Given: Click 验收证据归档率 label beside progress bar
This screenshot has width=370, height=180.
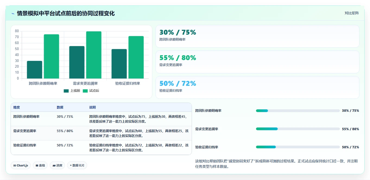Looking at the screenshot, I should point(207,147).
